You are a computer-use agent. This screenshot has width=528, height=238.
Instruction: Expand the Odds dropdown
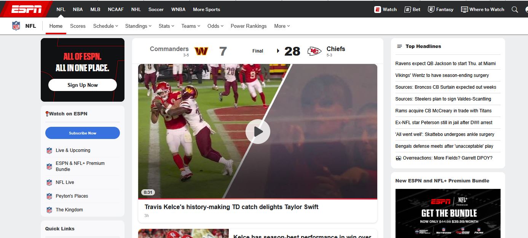click(x=215, y=26)
